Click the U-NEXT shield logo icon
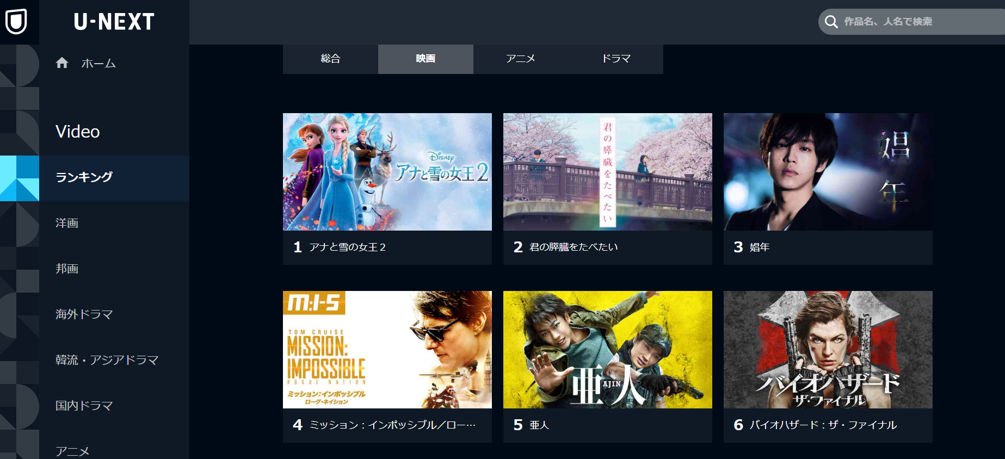This screenshot has width=1005, height=459. tap(16, 22)
